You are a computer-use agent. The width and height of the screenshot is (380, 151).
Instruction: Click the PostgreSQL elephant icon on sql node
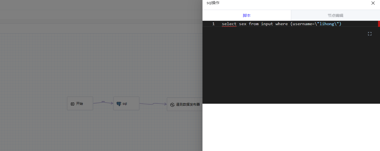pos(119,104)
